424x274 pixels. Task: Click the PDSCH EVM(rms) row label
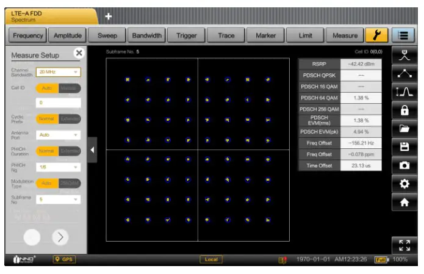click(319, 120)
